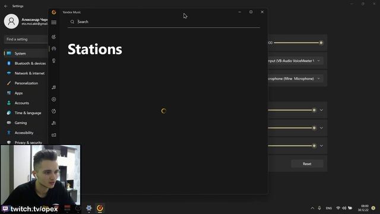Click the Yandex Music logo in the title bar
This screenshot has height=214, width=380.
pyautogui.click(x=54, y=12)
